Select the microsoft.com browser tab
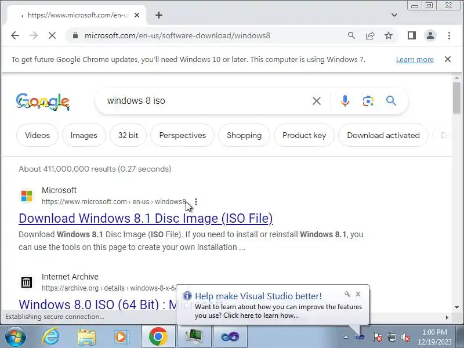Viewport: 464px width, 348px height. (x=77, y=15)
